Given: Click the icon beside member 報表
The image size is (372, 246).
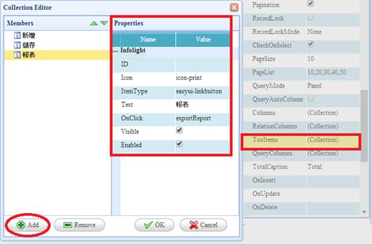Looking at the screenshot, I should [17, 55].
